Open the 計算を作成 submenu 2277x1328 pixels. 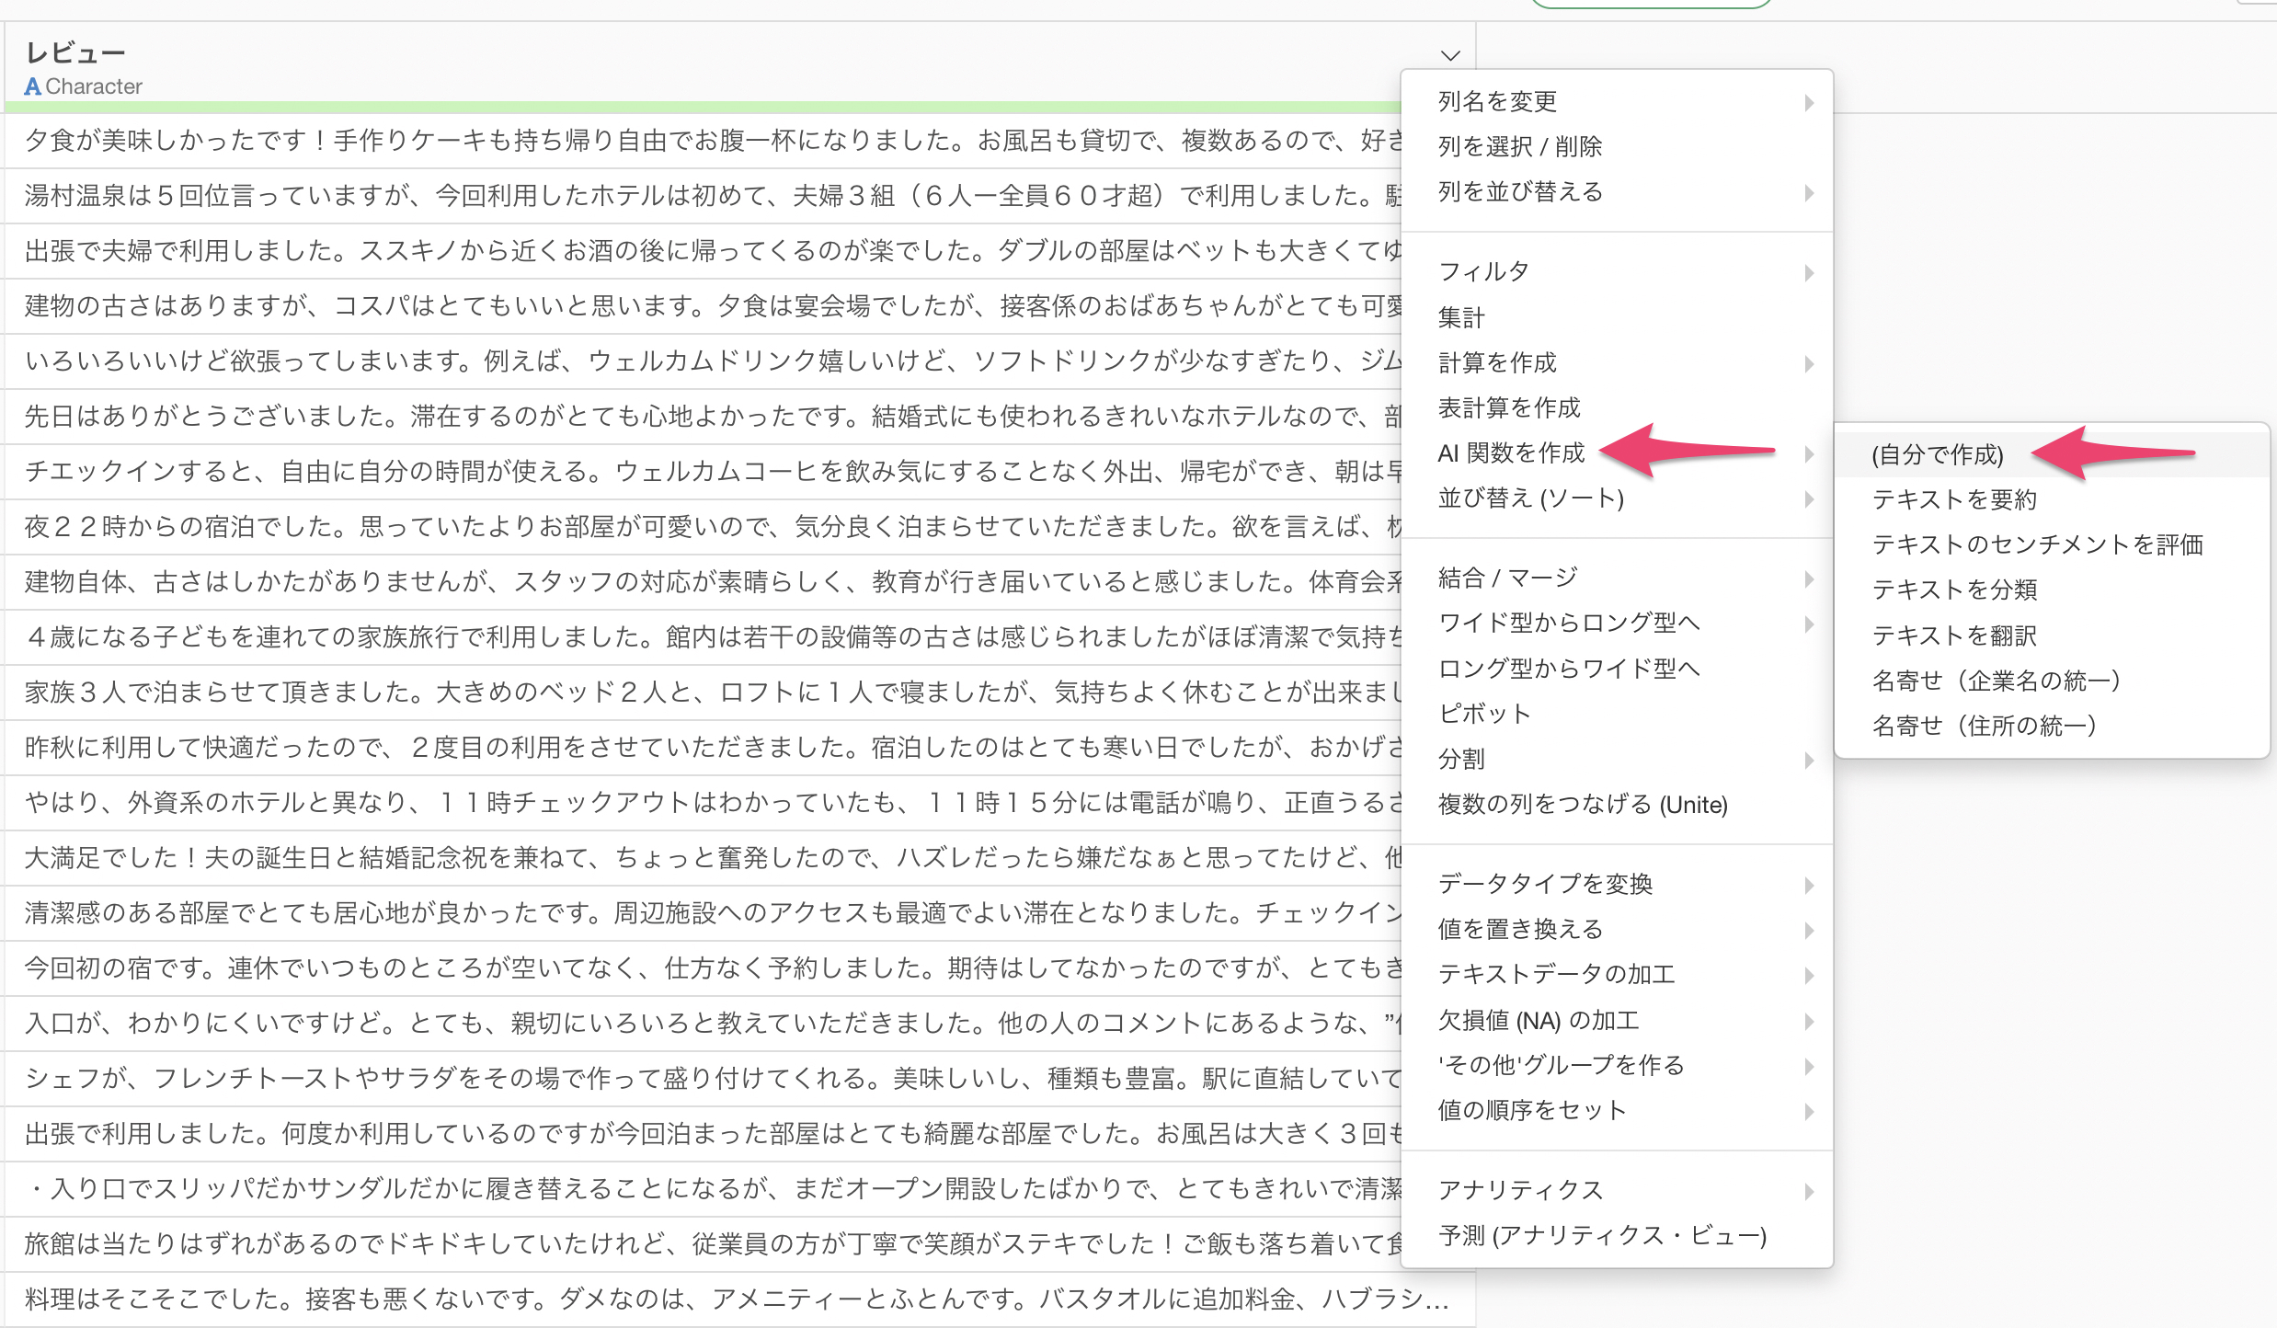pyautogui.click(x=1497, y=362)
